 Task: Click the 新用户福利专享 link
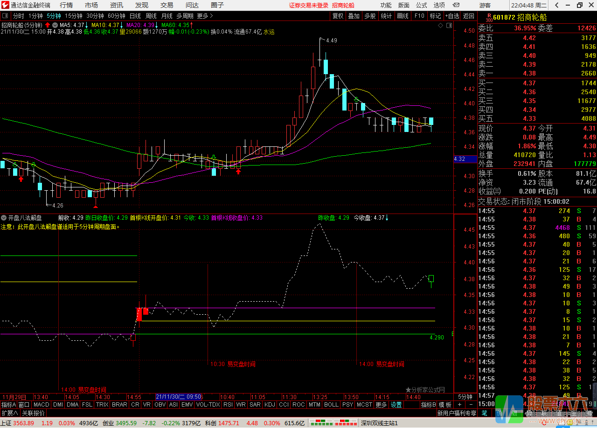tap(457, 413)
